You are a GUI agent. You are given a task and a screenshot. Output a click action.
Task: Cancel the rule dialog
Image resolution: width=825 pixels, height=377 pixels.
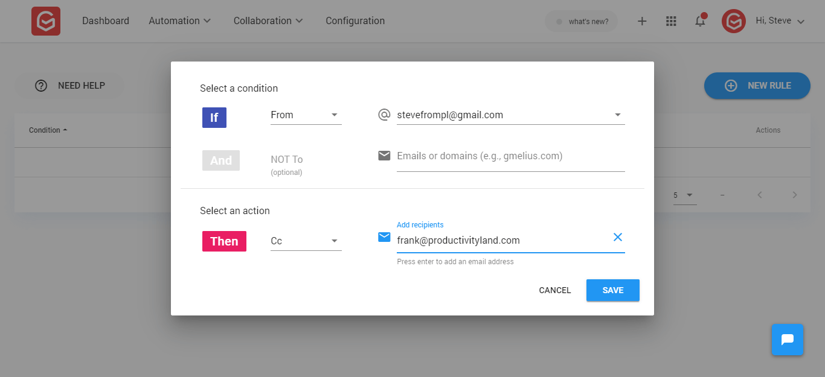(554, 290)
